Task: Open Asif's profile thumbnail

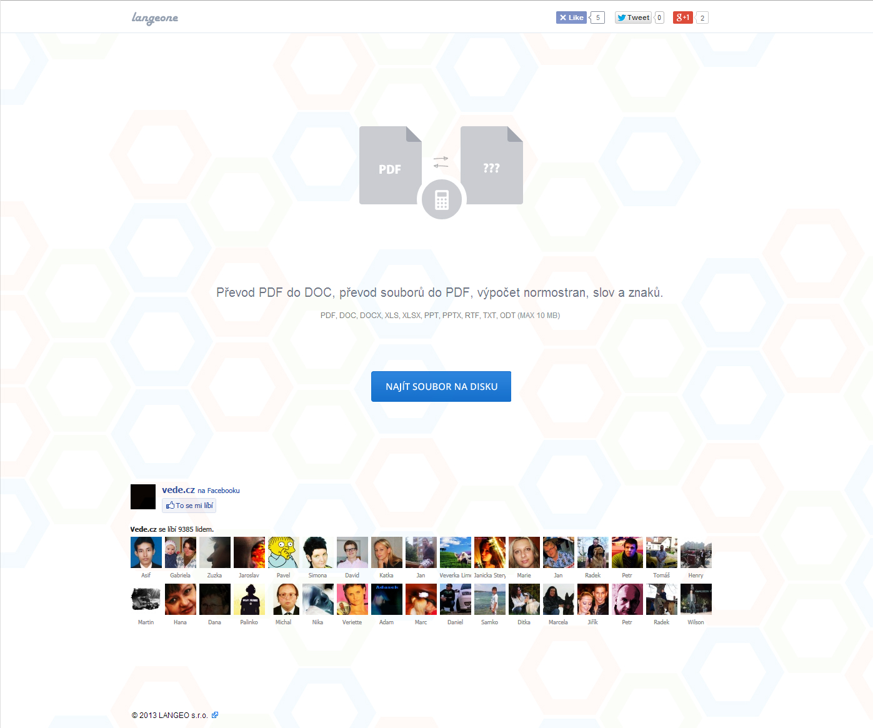Action: (146, 552)
